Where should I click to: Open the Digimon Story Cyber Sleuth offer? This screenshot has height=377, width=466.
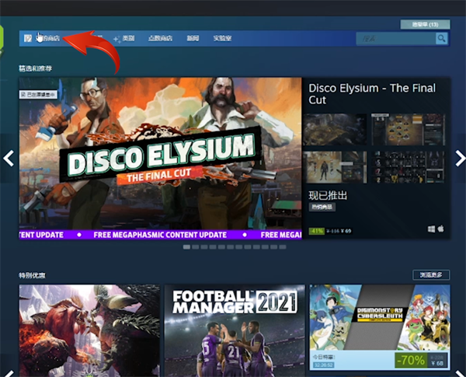[380, 327]
